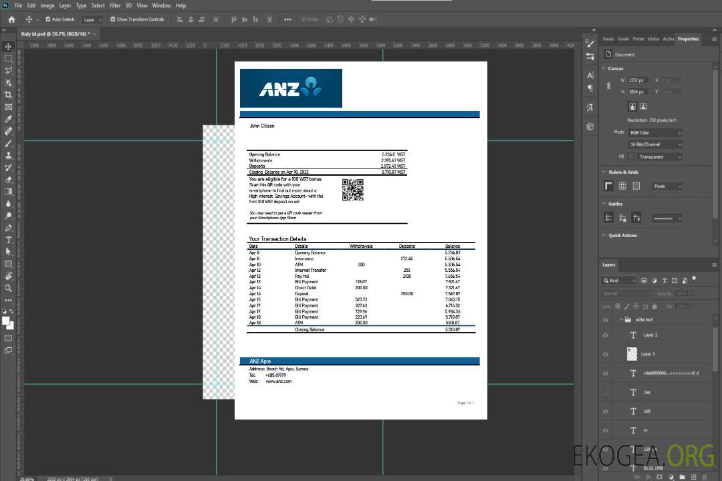This screenshot has width=722, height=481.
Task: Open the 3D panel cube icon
Action: 590,126
